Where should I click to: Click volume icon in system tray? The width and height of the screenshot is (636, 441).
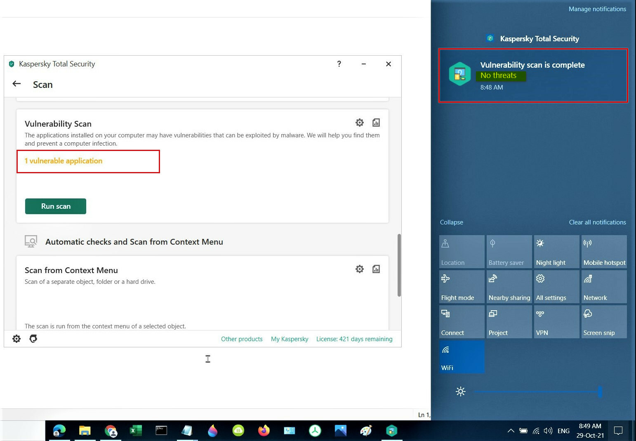pos(548,431)
